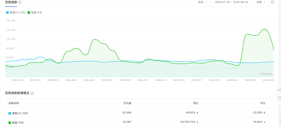Click x-axis date label 2024-08-13

(161, 80)
